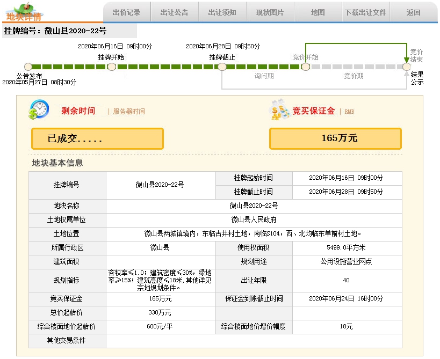Click the 竞价期 label on timeline
Screen dimensions: 440x359
354,76
